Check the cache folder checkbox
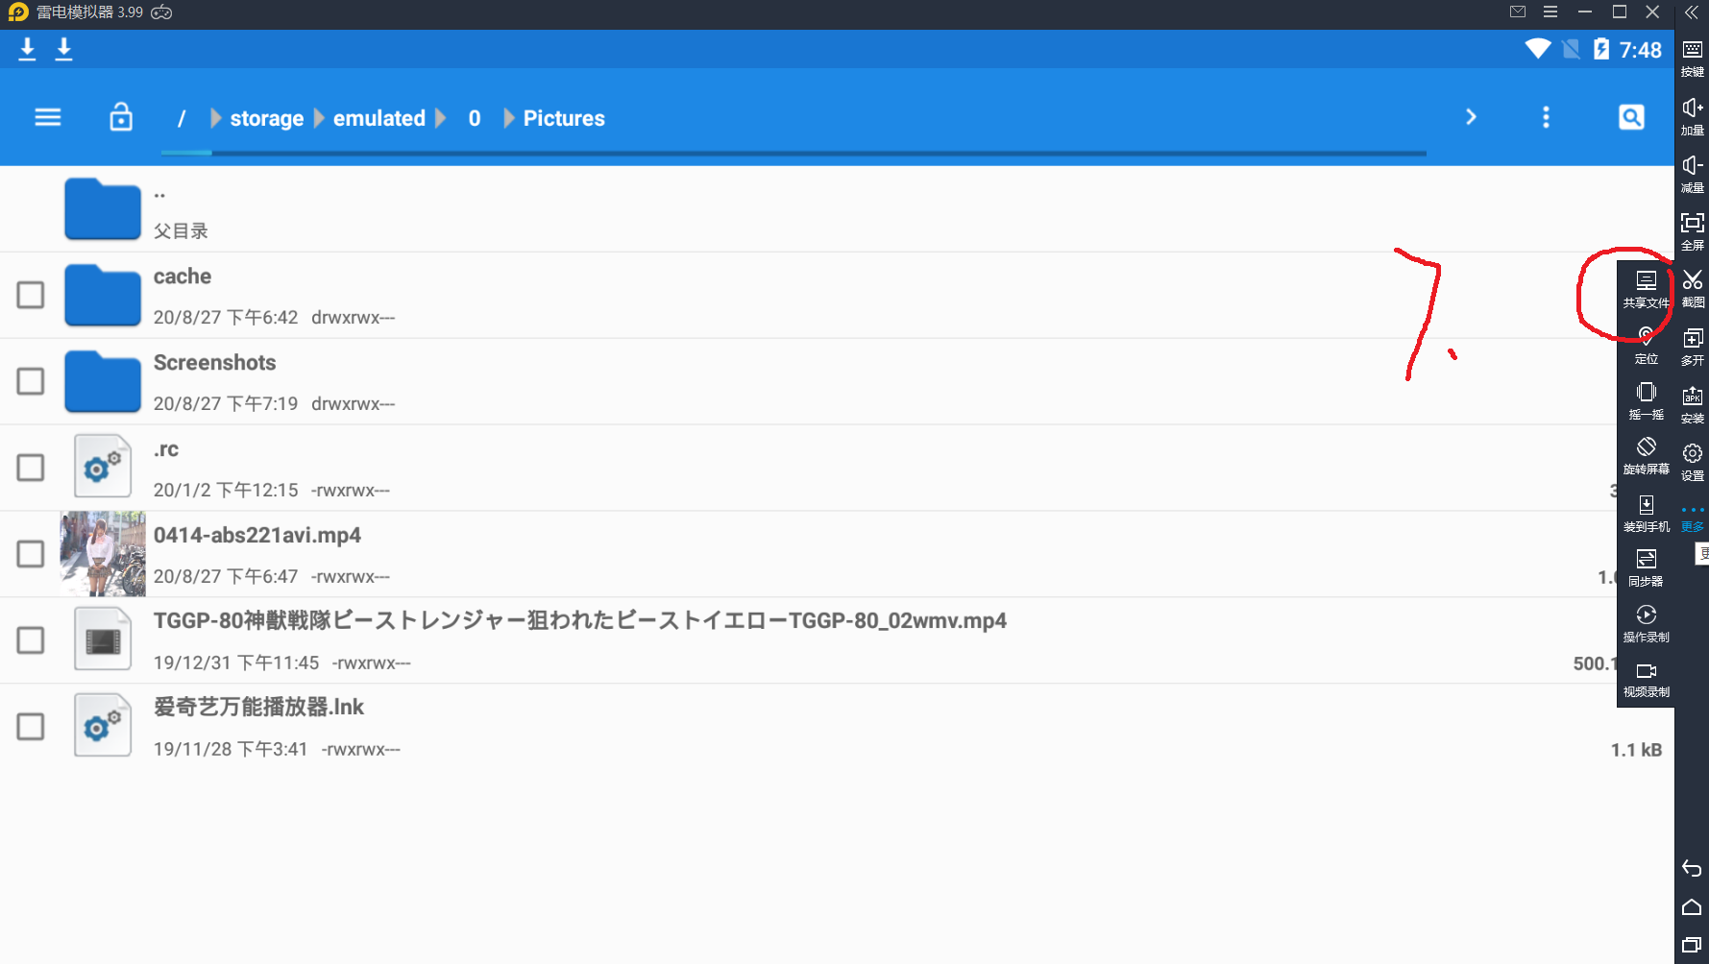This screenshot has height=964, width=1709. tap(31, 295)
